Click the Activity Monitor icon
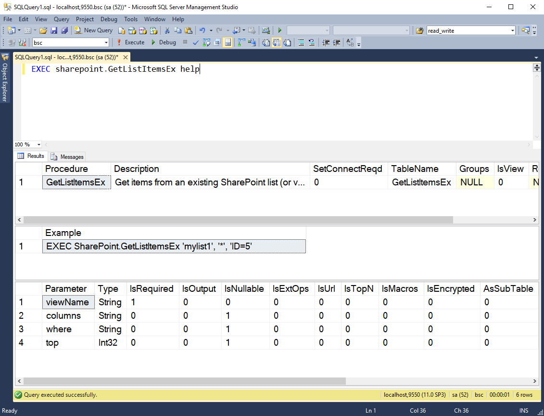 [x=266, y=30]
